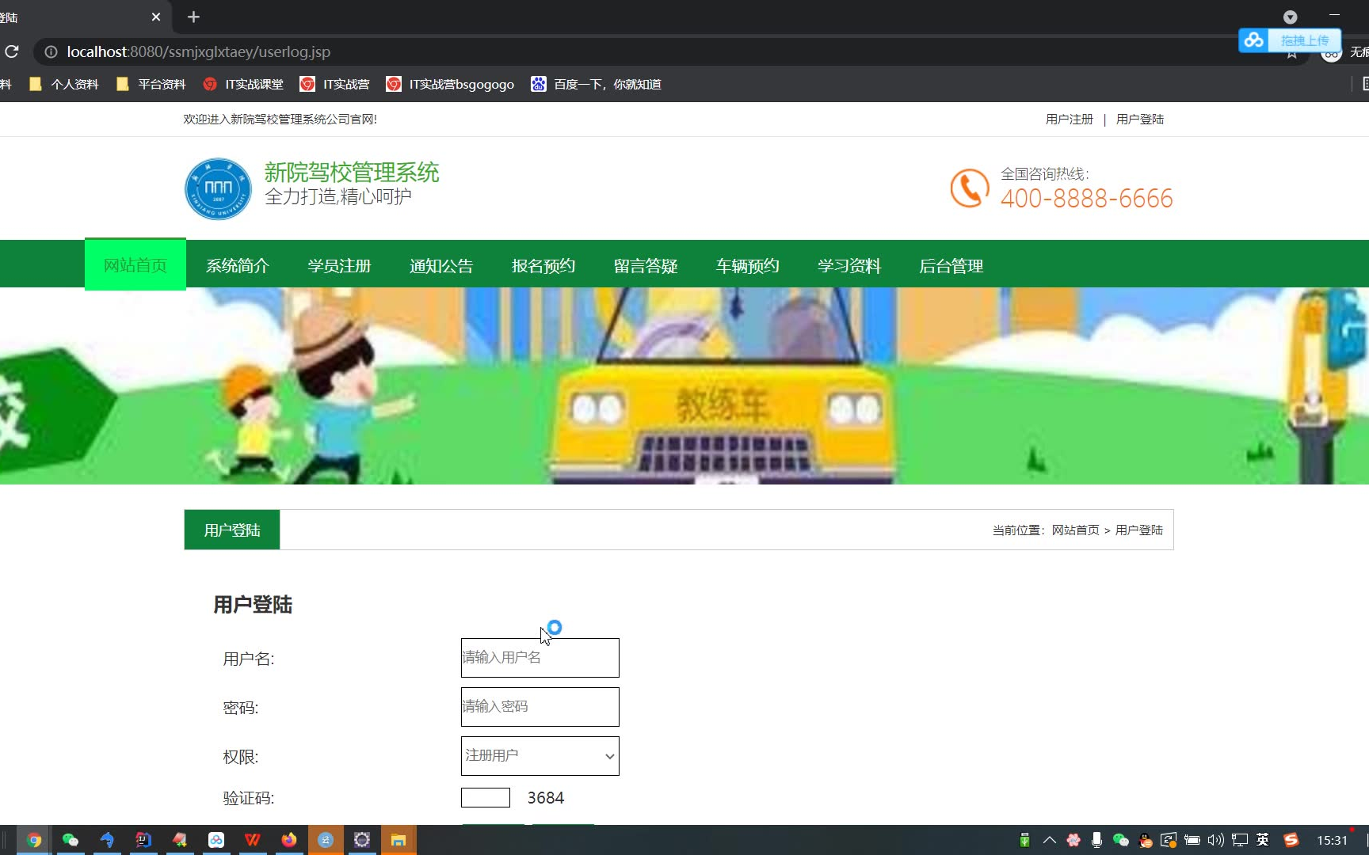
Task: Open File Explorer from the taskbar
Action: tap(398, 840)
